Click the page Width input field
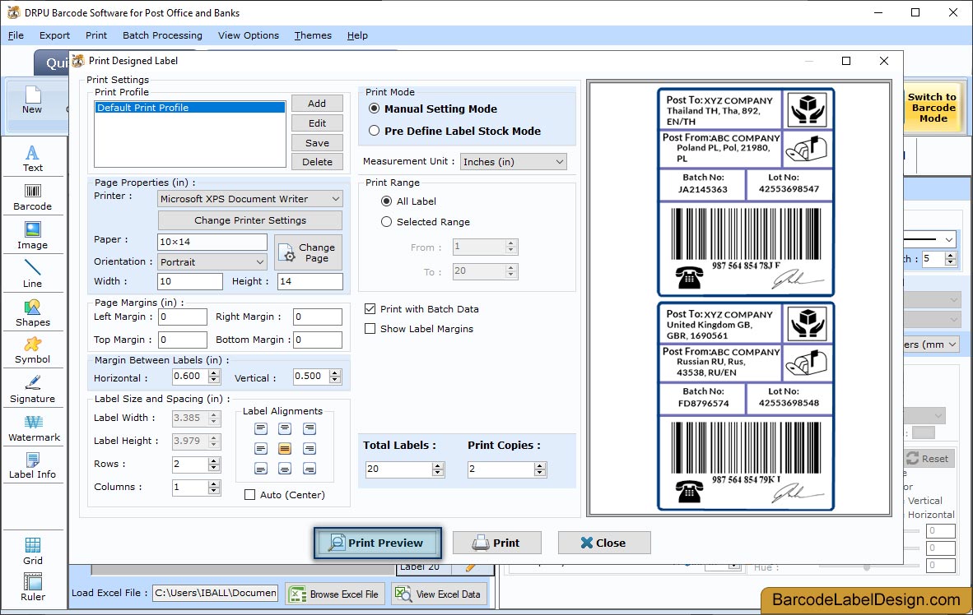Screen dimensions: 973x615 190,281
